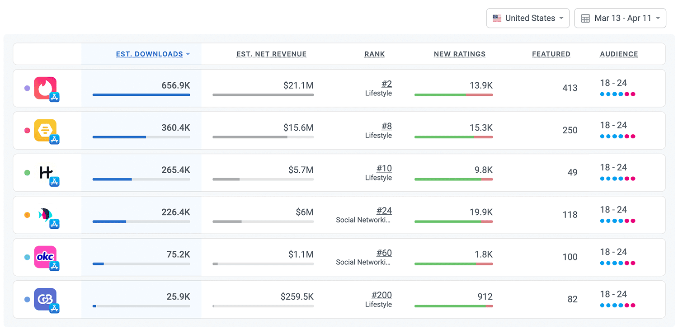Viewport: 678px width, 330px height.
Task: Open the #2 Lifestyle rank link
Action: pos(386,84)
